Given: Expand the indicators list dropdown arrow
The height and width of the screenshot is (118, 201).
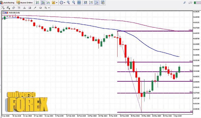Looking at the screenshot, I should pos(57,3).
